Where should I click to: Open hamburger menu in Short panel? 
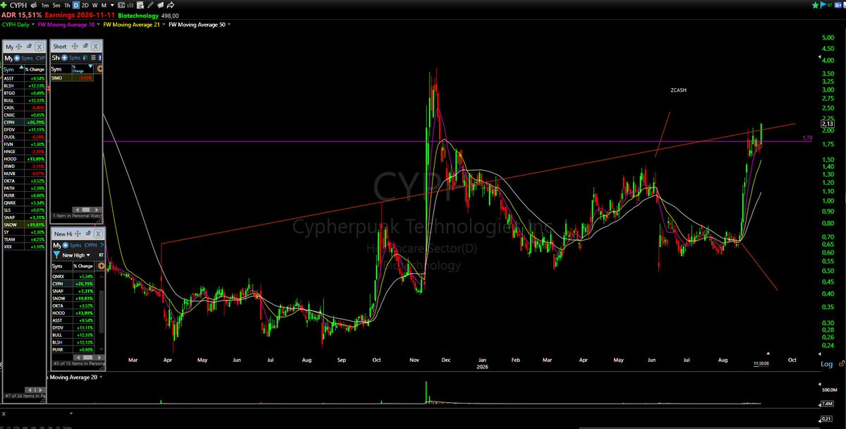[93, 58]
